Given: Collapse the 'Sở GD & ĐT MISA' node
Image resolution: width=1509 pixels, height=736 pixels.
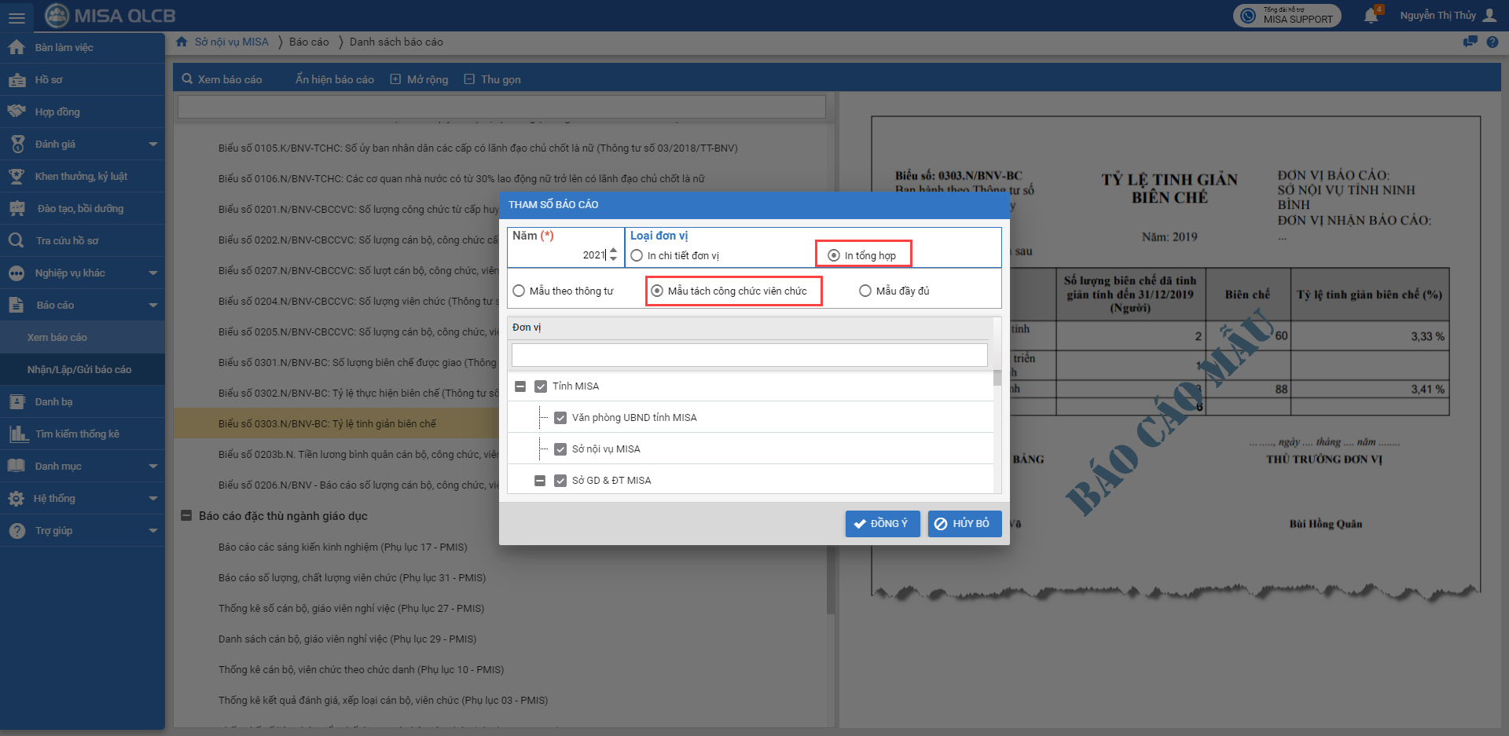Looking at the screenshot, I should pos(540,481).
